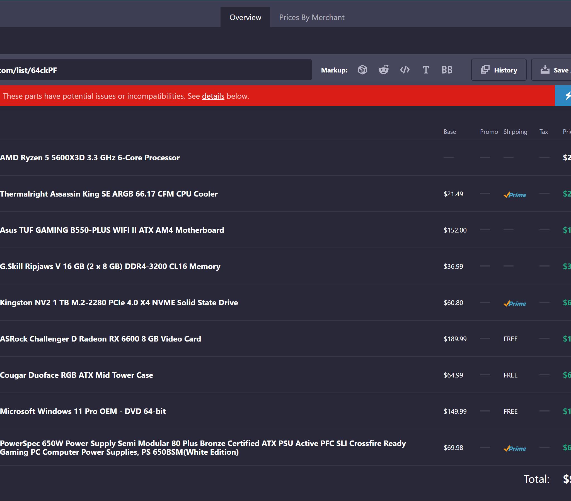Open PowerSpec 650W Power Supply link

pyautogui.click(x=203, y=448)
